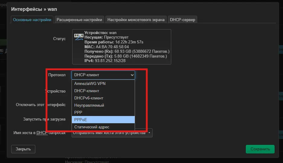Select Неуправляемый protocol option
The image size is (283, 163).
point(103,105)
